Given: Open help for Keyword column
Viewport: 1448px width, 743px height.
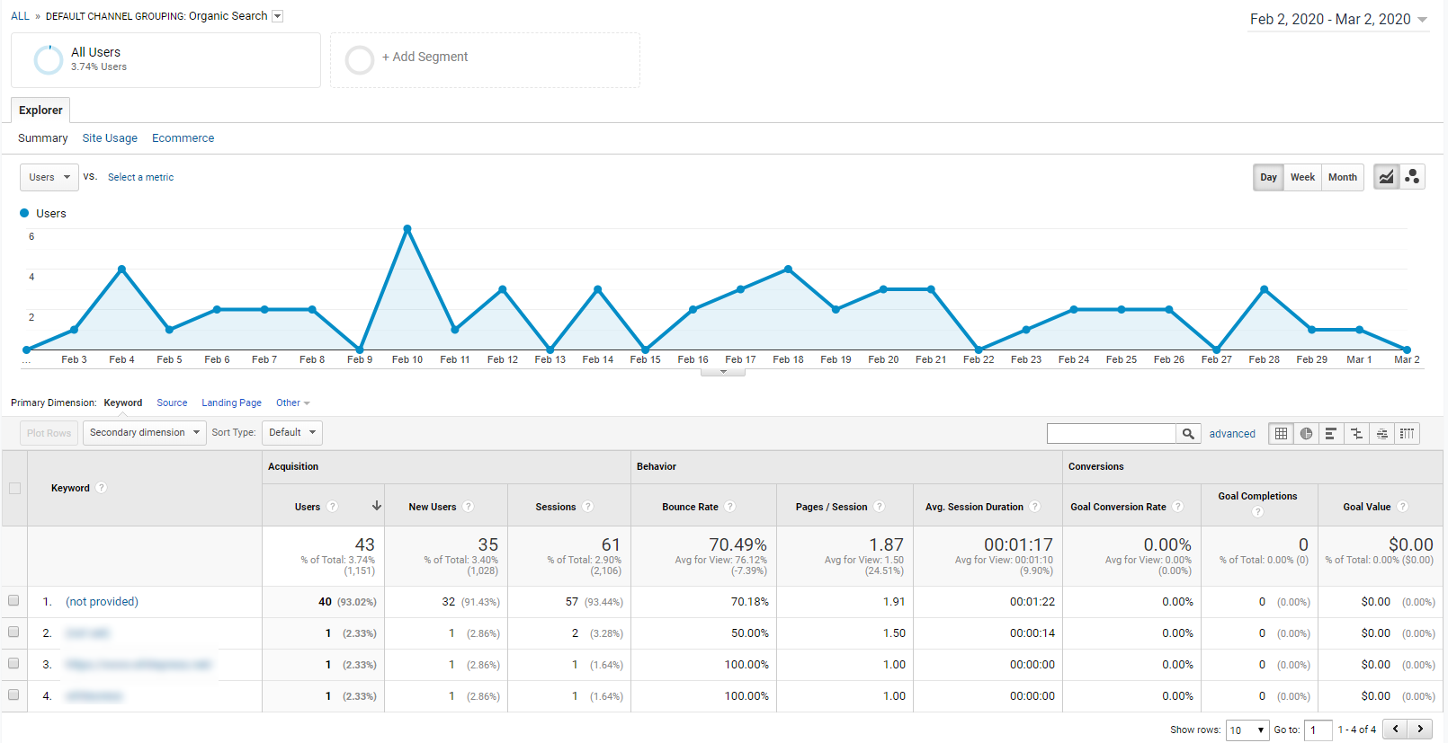Looking at the screenshot, I should (102, 488).
